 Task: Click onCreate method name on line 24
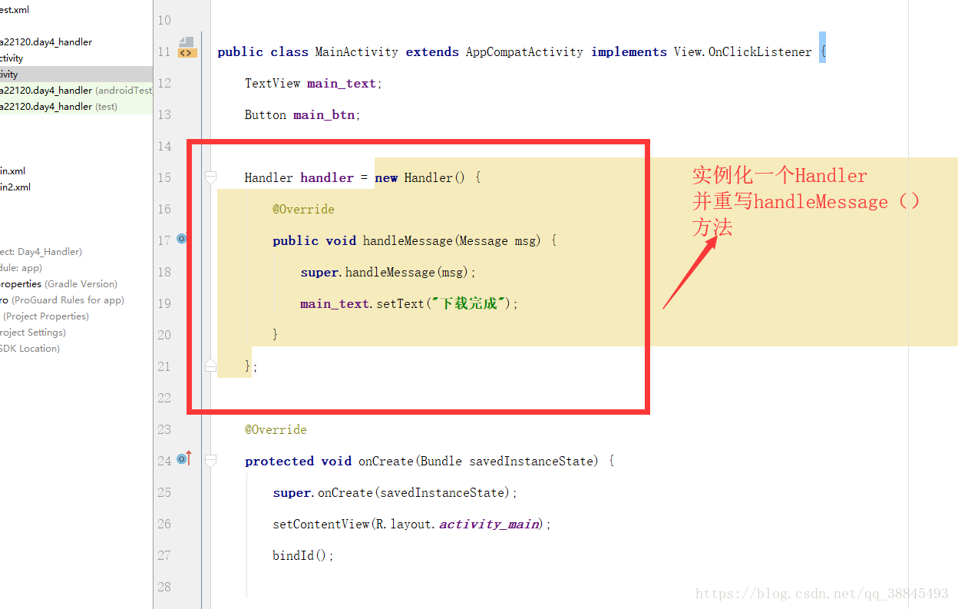tap(386, 462)
